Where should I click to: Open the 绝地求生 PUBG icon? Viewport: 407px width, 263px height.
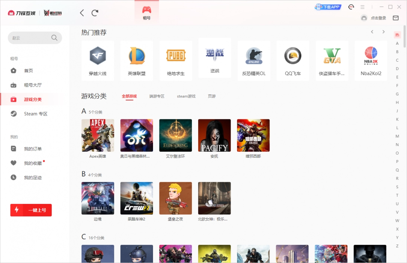tap(176, 56)
